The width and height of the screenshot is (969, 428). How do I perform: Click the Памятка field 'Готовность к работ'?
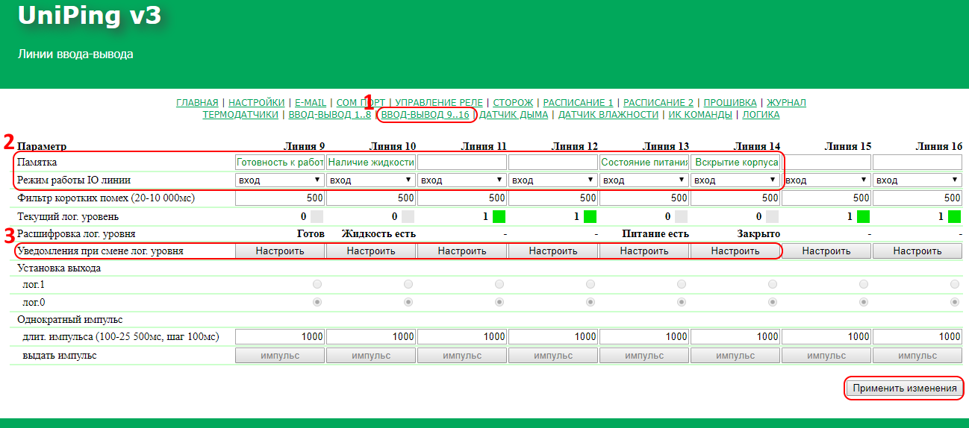point(280,163)
